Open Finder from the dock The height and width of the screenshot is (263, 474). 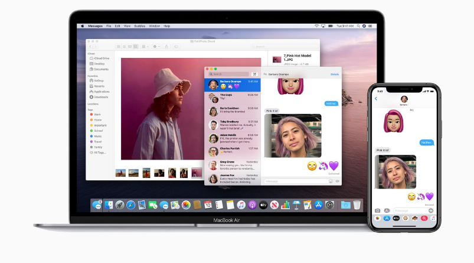pyautogui.click(x=109, y=205)
